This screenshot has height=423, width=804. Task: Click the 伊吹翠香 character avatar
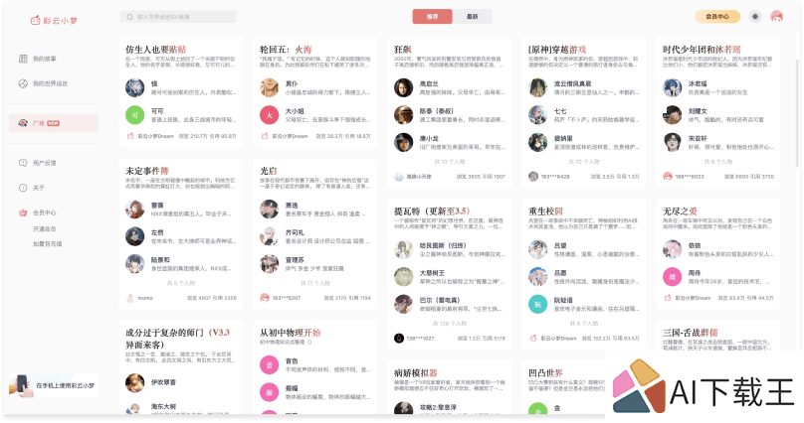[x=135, y=382]
